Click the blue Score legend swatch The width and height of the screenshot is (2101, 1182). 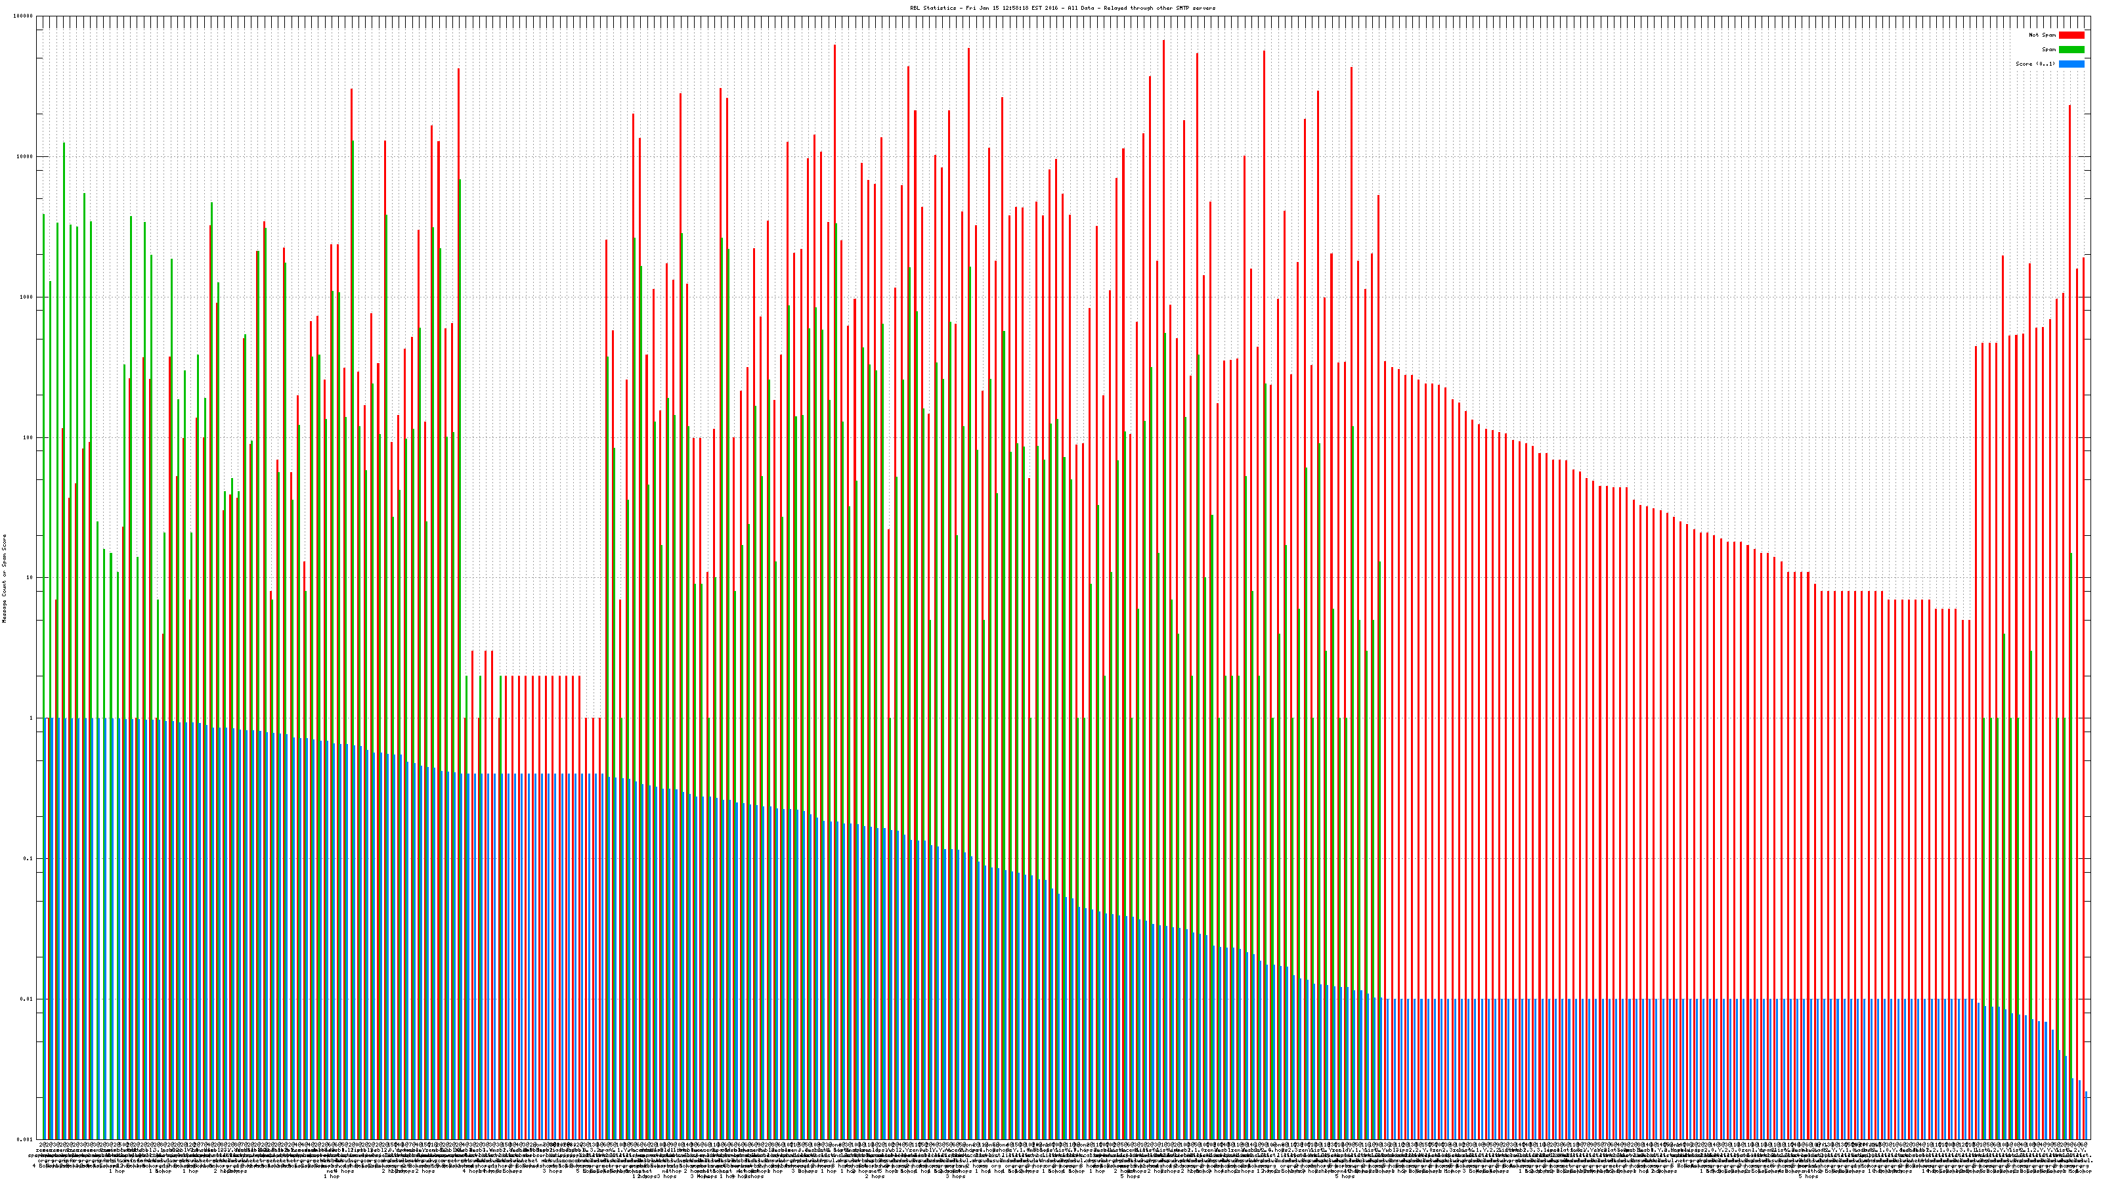pos(2071,64)
